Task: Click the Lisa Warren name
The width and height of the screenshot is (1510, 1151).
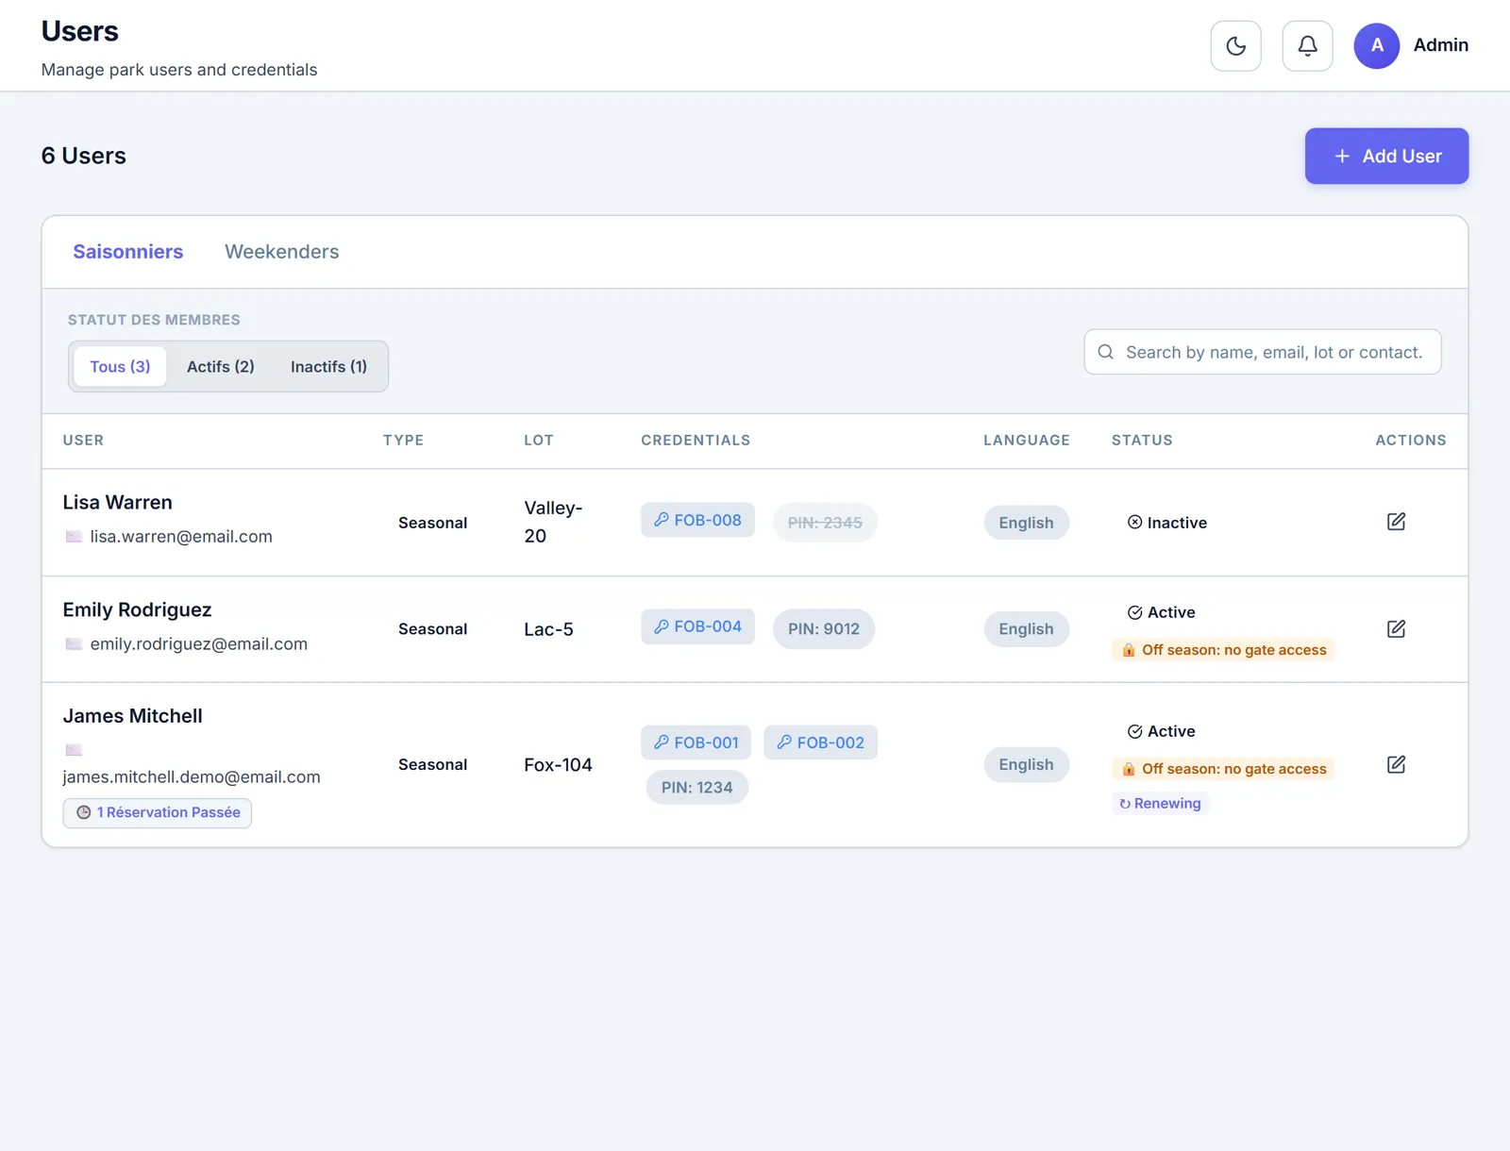Action: 118,503
